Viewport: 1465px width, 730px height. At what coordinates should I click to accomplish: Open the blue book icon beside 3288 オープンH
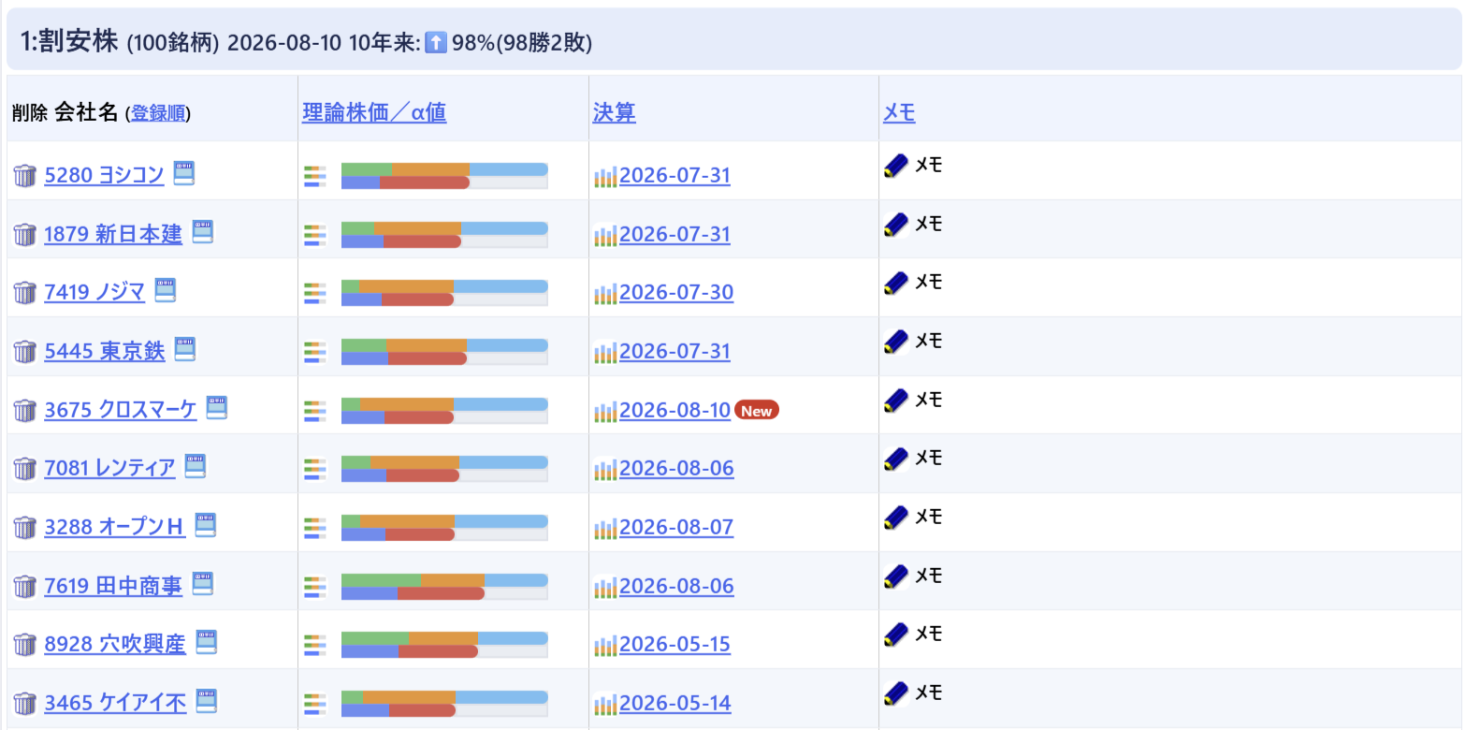point(205,524)
